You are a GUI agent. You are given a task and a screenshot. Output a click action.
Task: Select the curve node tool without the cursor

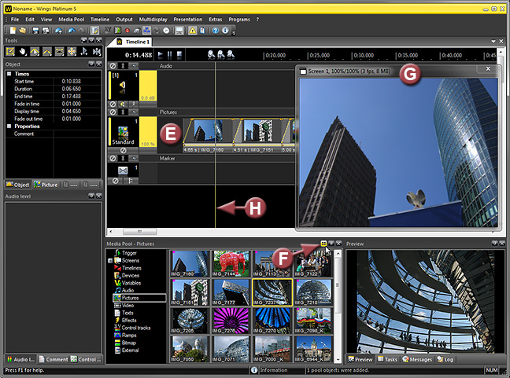(47, 52)
